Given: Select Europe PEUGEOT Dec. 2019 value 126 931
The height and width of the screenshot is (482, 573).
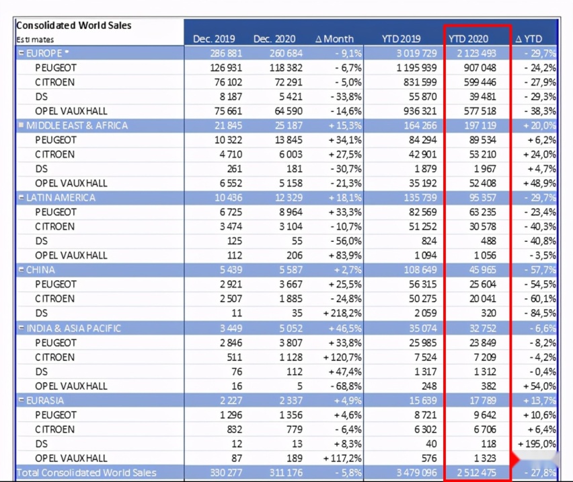Looking at the screenshot, I should [x=226, y=68].
